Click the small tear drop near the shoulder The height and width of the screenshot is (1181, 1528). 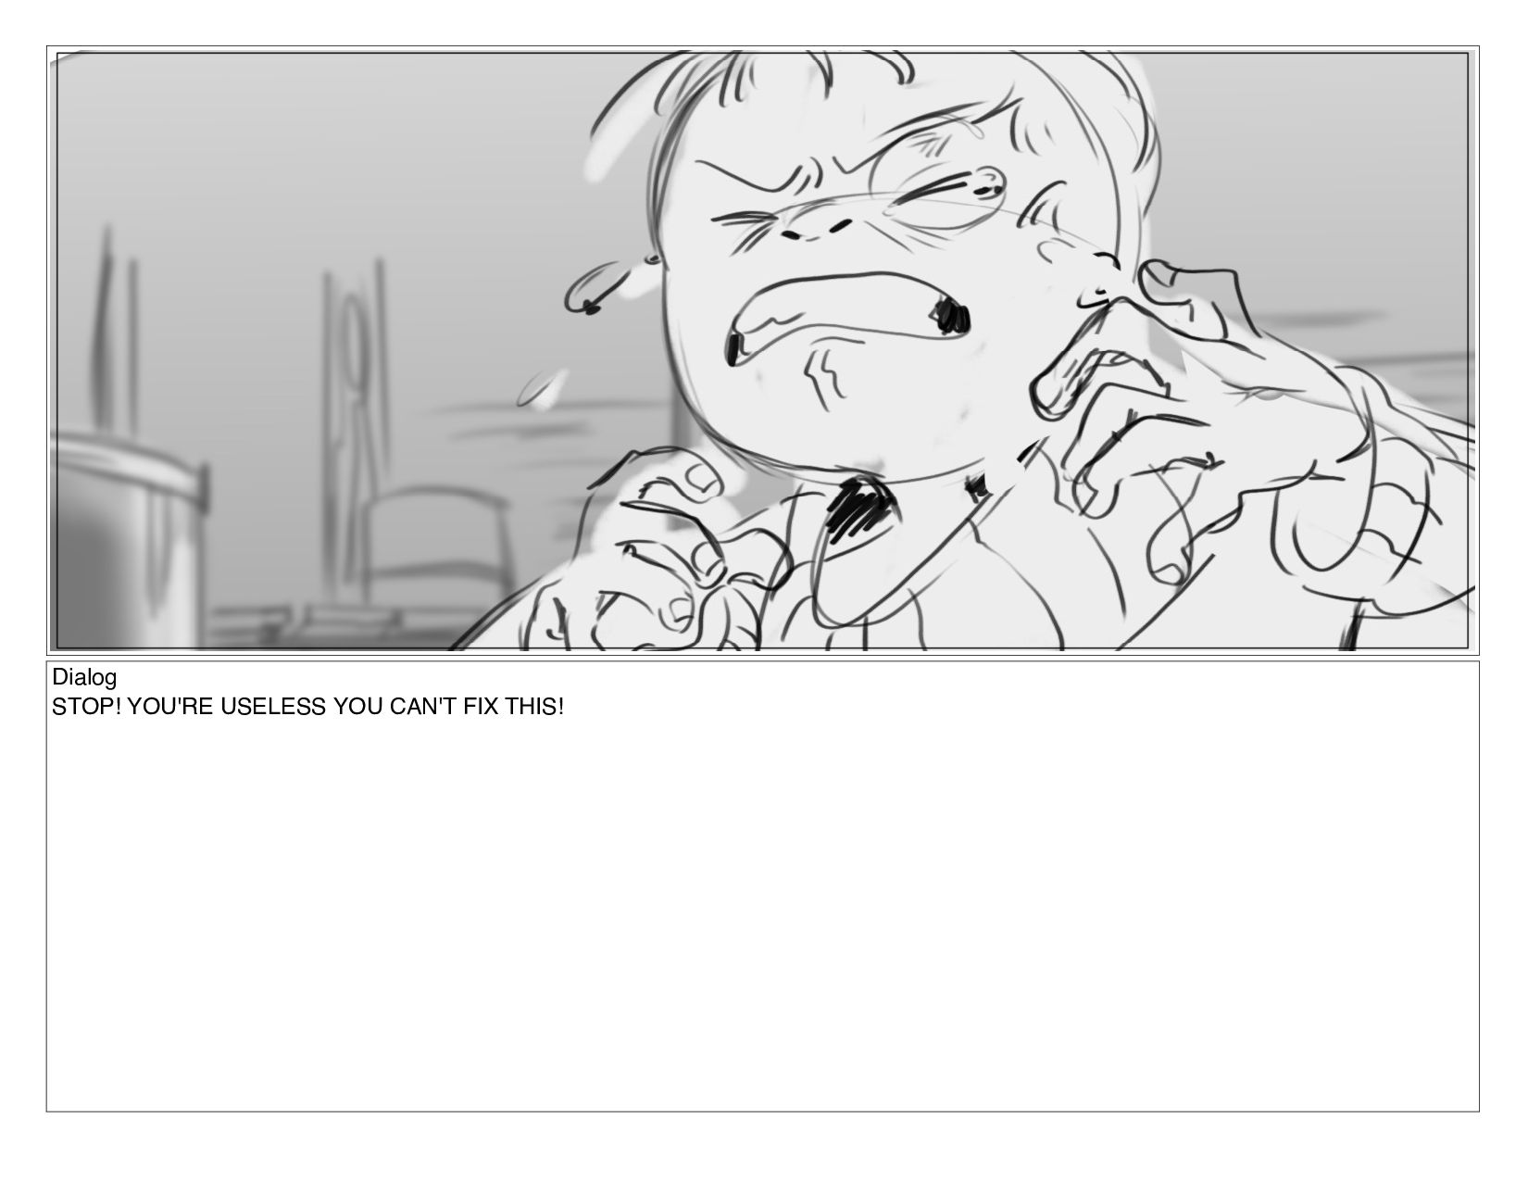542,387
